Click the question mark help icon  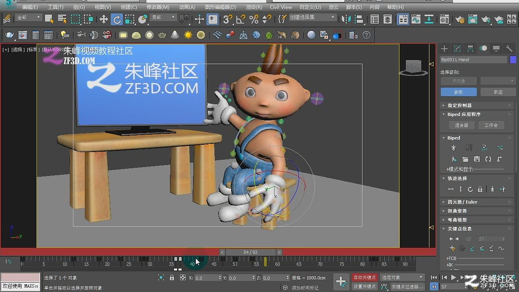click(367, 35)
